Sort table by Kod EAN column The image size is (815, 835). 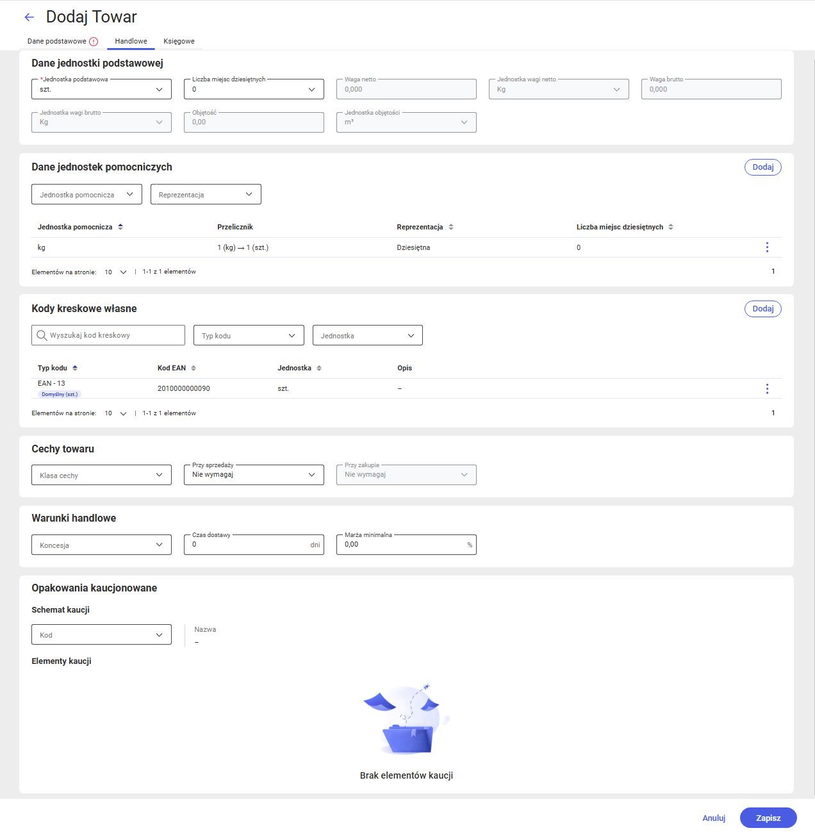193,368
